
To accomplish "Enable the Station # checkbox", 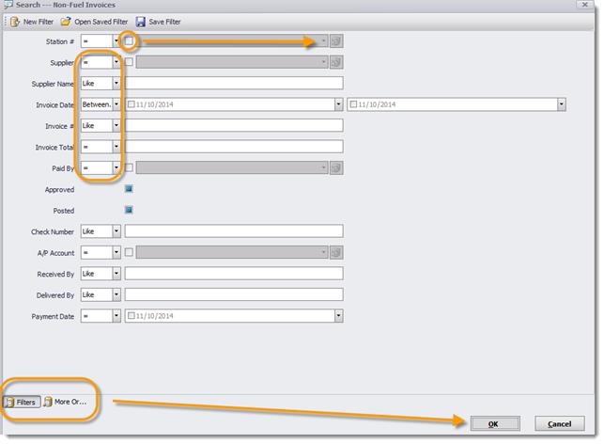I will coord(130,41).
